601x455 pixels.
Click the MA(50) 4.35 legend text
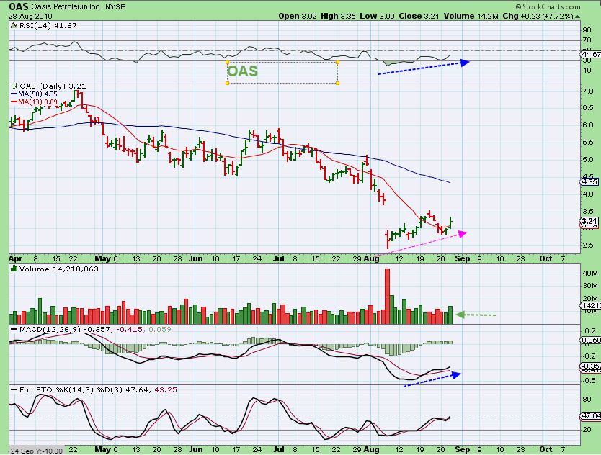pos(37,94)
